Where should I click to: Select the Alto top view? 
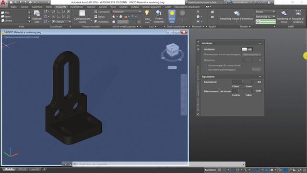5,12
